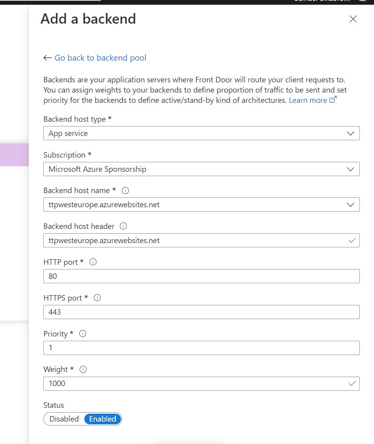Screen dimensions: 374x444
Task: Click info icon next to Weight label
Action: pyautogui.click(x=83, y=370)
